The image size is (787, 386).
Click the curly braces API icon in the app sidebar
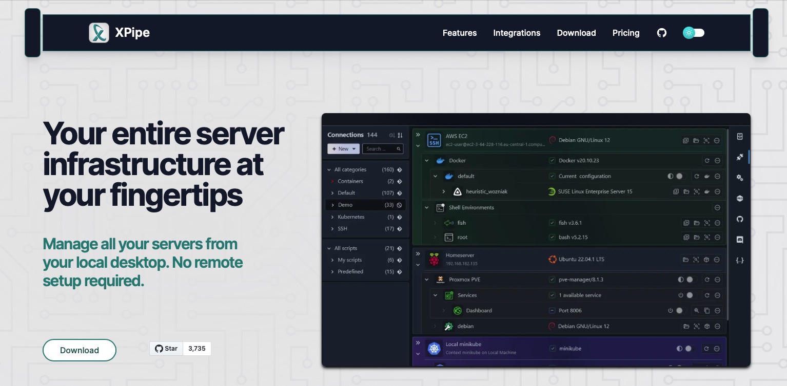tap(740, 260)
